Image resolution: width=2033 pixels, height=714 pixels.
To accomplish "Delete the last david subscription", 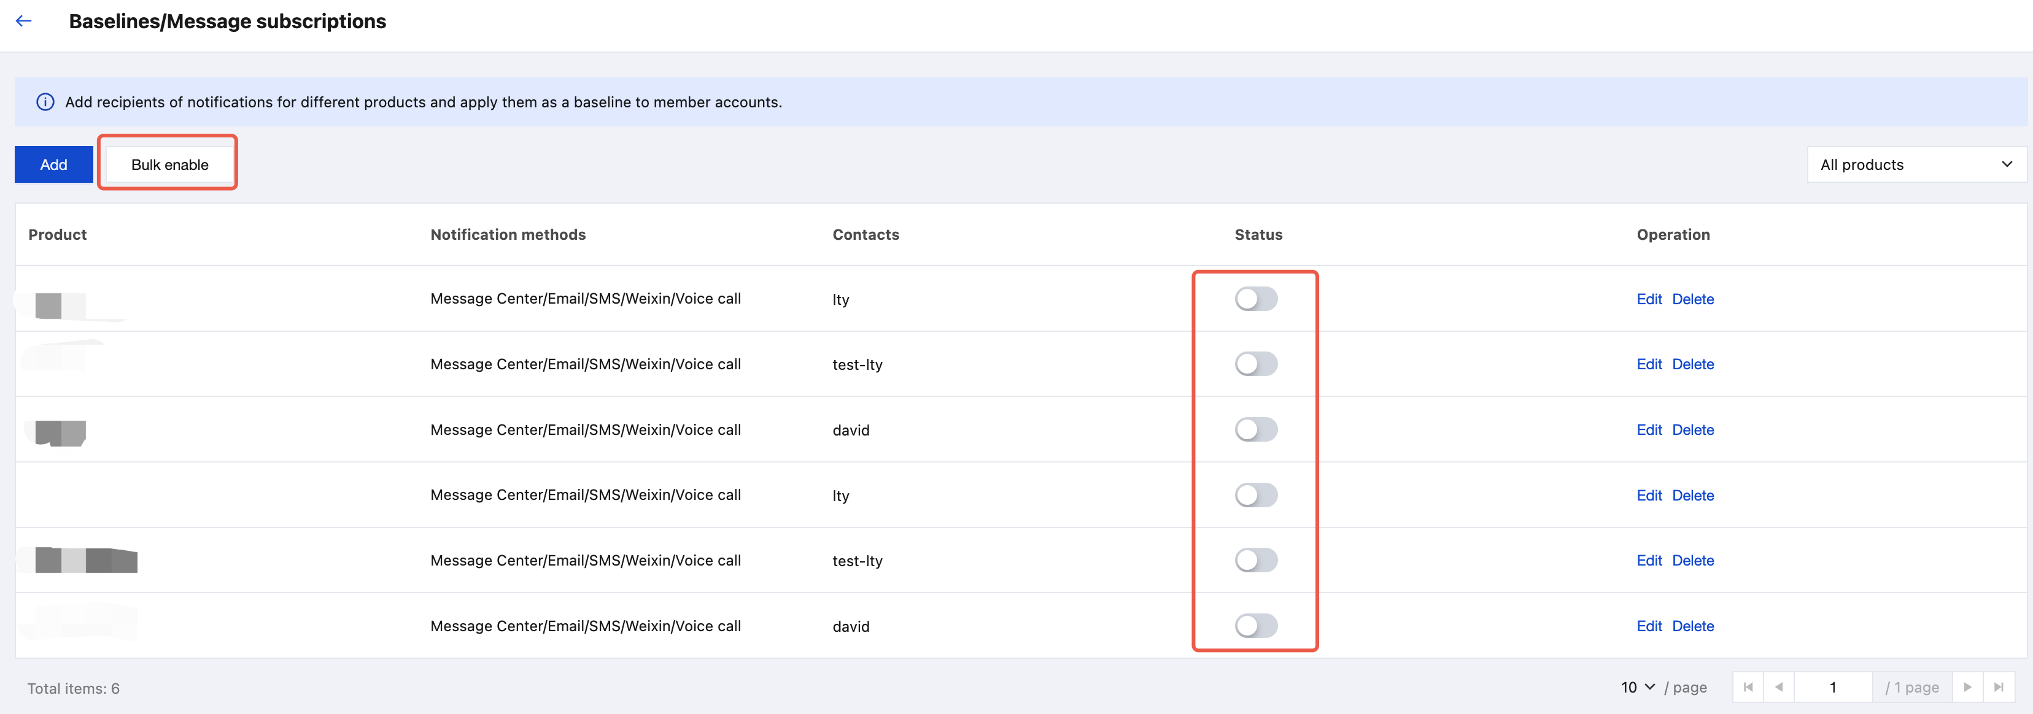I will [x=1692, y=626].
